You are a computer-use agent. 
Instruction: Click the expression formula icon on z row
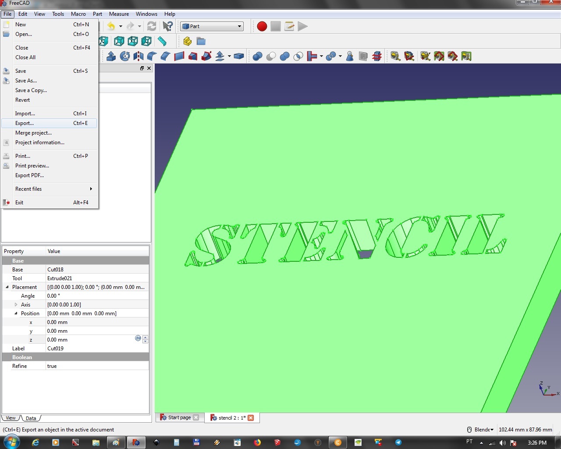(x=138, y=338)
